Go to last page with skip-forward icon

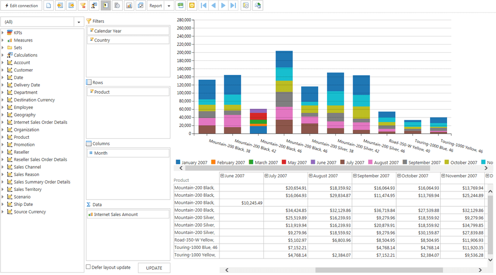233,5
